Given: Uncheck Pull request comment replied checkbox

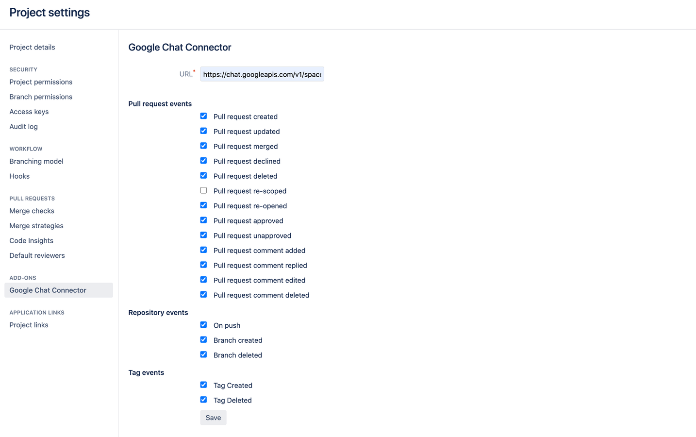Looking at the screenshot, I should pos(203,265).
